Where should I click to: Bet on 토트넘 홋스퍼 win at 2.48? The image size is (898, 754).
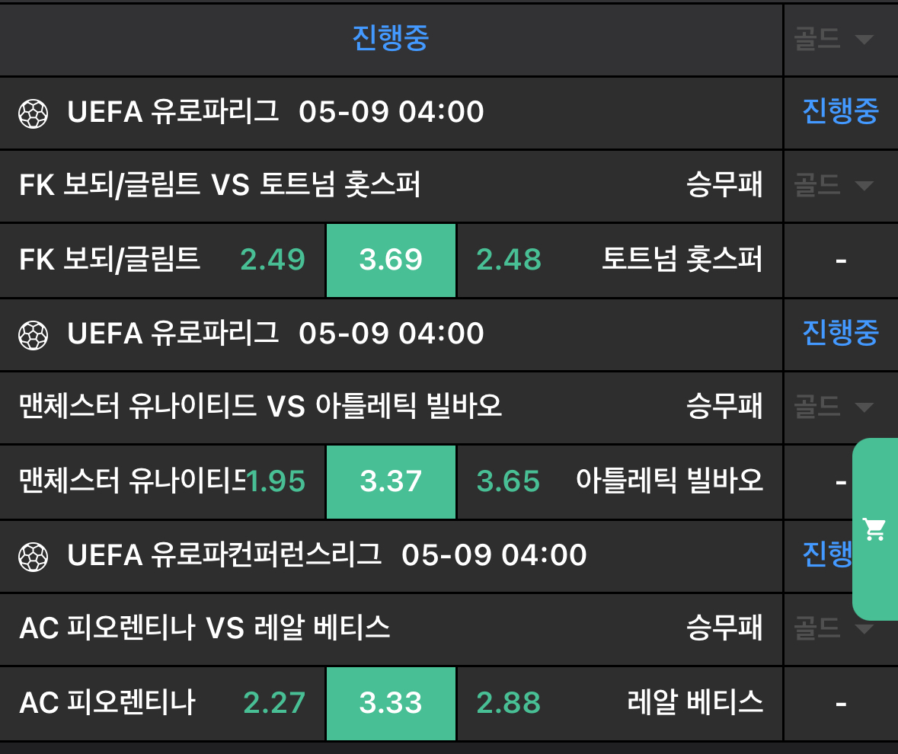(509, 260)
